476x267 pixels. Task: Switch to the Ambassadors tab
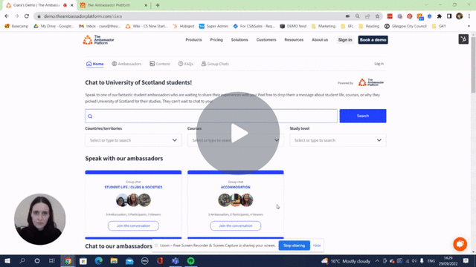tap(126, 64)
